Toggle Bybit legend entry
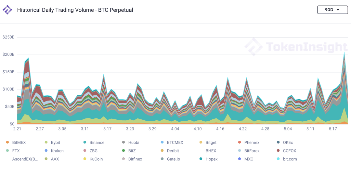Image resolution: width=351 pixels, height=169 pixels. click(x=53, y=142)
